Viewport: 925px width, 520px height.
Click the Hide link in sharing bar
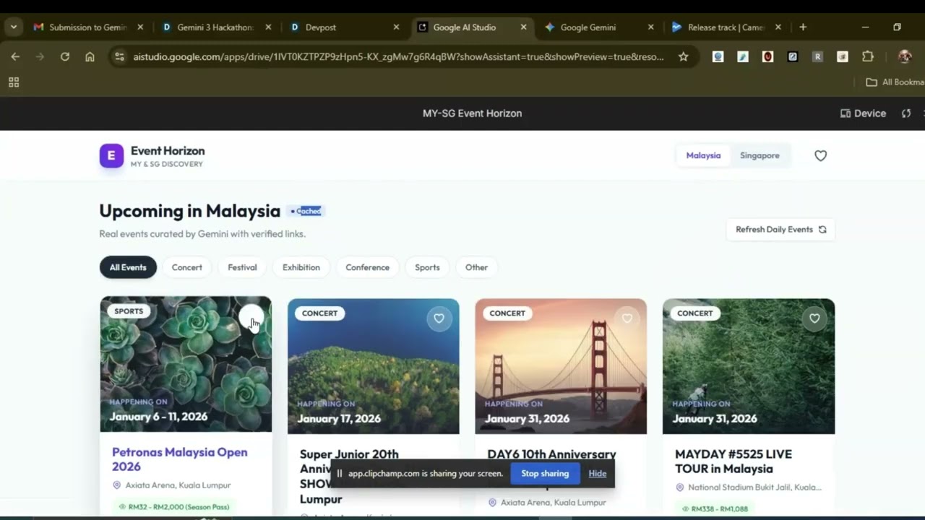point(598,474)
